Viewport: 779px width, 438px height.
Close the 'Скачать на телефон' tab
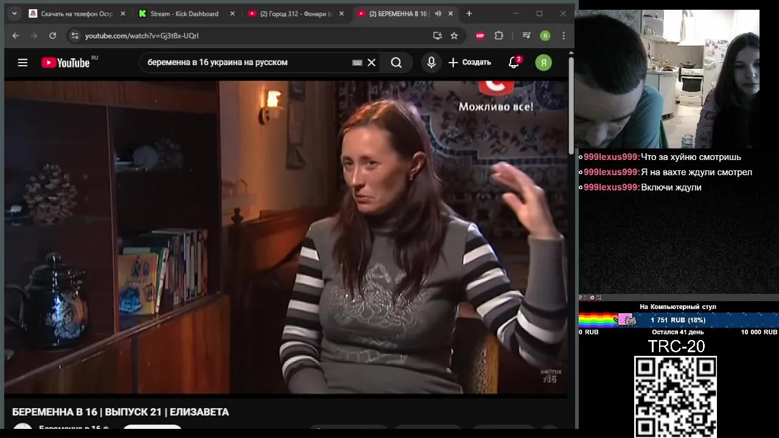(x=123, y=13)
